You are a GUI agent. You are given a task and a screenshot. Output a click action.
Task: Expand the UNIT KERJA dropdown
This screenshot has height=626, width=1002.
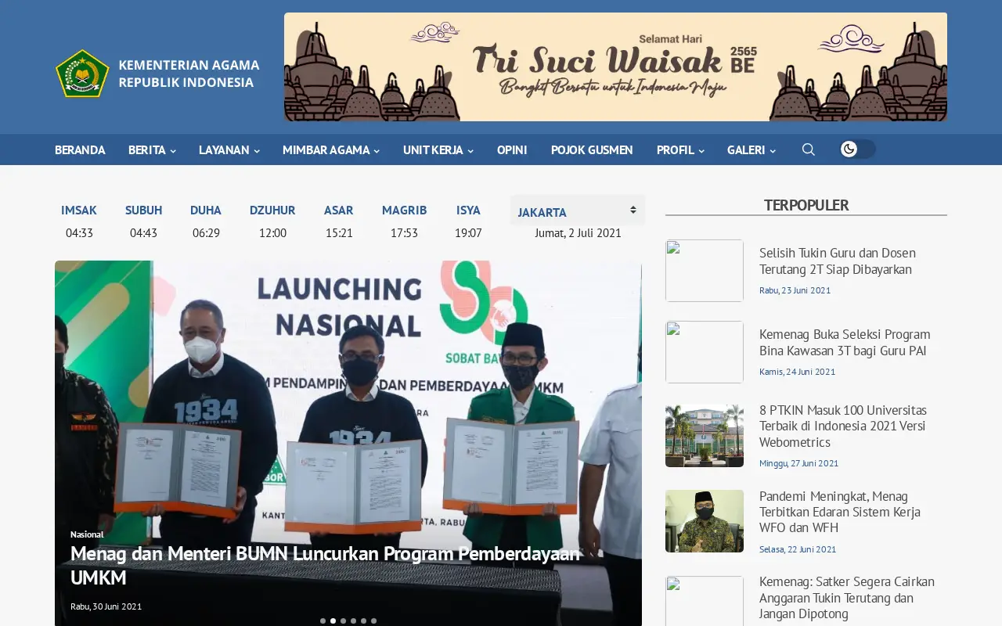click(438, 149)
